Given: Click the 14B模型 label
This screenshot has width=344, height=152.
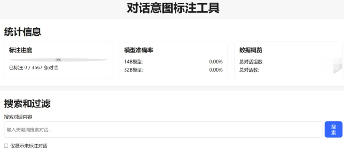Looking at the screenshot, I should tap(133, 62).
